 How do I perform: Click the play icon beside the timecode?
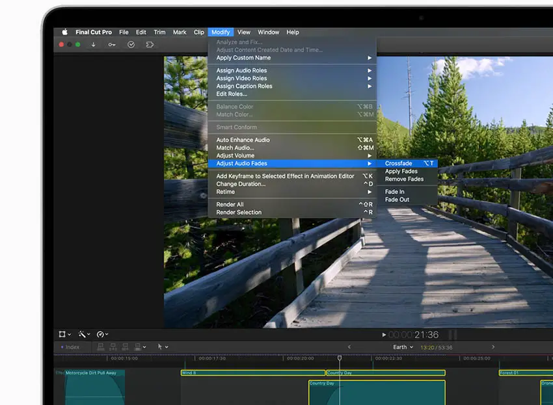tap(384, 335)
